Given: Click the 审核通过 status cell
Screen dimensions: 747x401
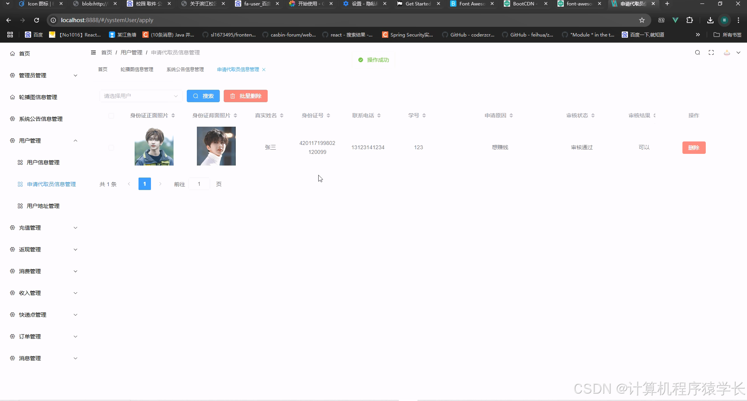Looking at the screenshot, I should coord(582,148).
